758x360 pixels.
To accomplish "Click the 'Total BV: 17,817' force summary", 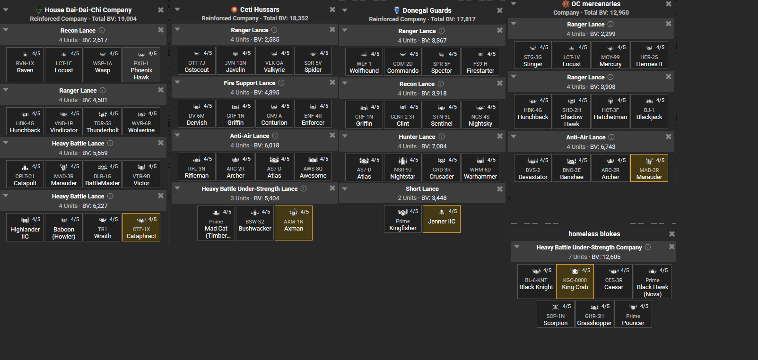I will pos(453,19).
